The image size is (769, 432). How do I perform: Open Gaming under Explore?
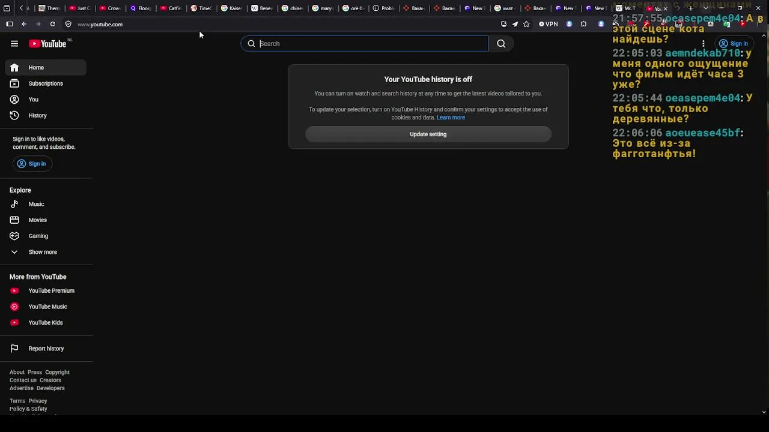click(46, 236)
